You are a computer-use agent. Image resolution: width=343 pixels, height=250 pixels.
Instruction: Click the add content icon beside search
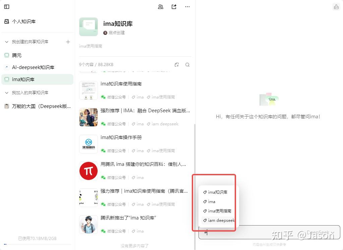(x=177, y=64)
